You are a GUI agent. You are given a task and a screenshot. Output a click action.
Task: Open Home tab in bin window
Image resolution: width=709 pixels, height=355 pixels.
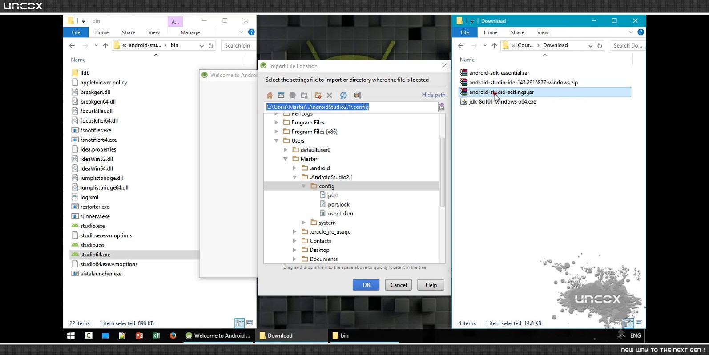point(102,32)
